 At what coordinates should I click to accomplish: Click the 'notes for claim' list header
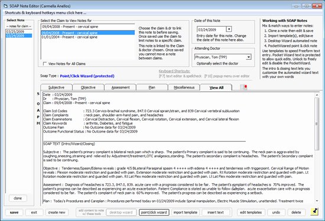point(19,26)
